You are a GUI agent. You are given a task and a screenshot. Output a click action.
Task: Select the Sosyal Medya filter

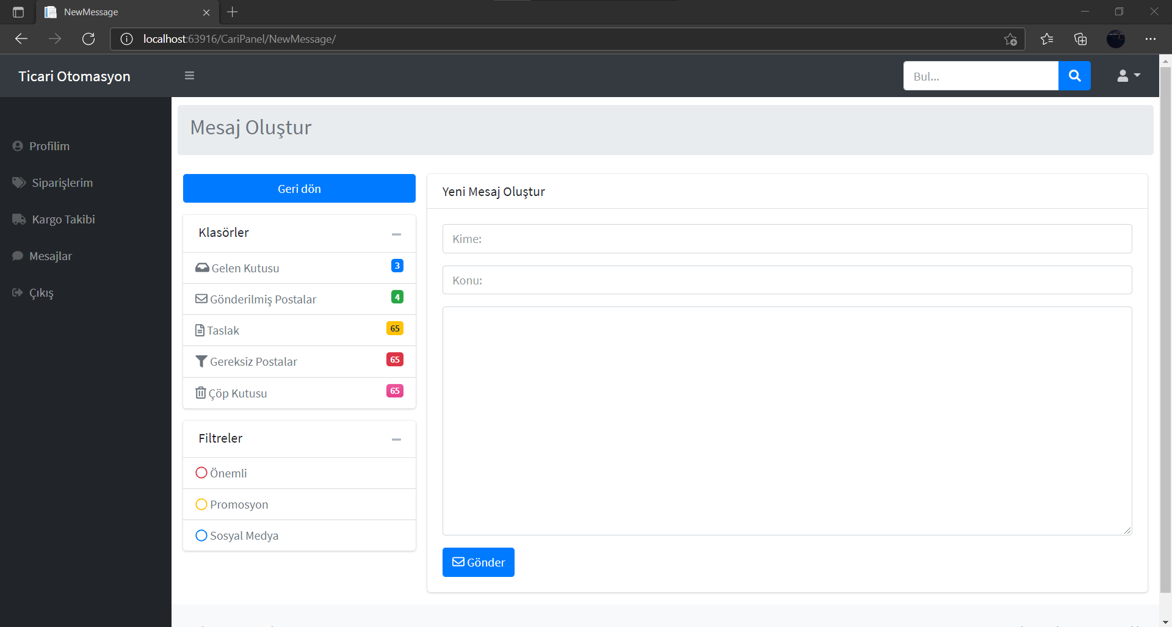click(299, 535)
